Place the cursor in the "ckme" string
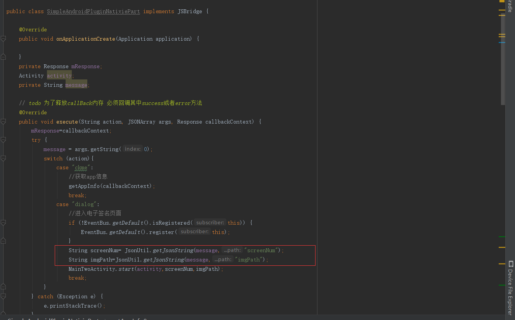The image size is (515, 320). tap(81, 167)
